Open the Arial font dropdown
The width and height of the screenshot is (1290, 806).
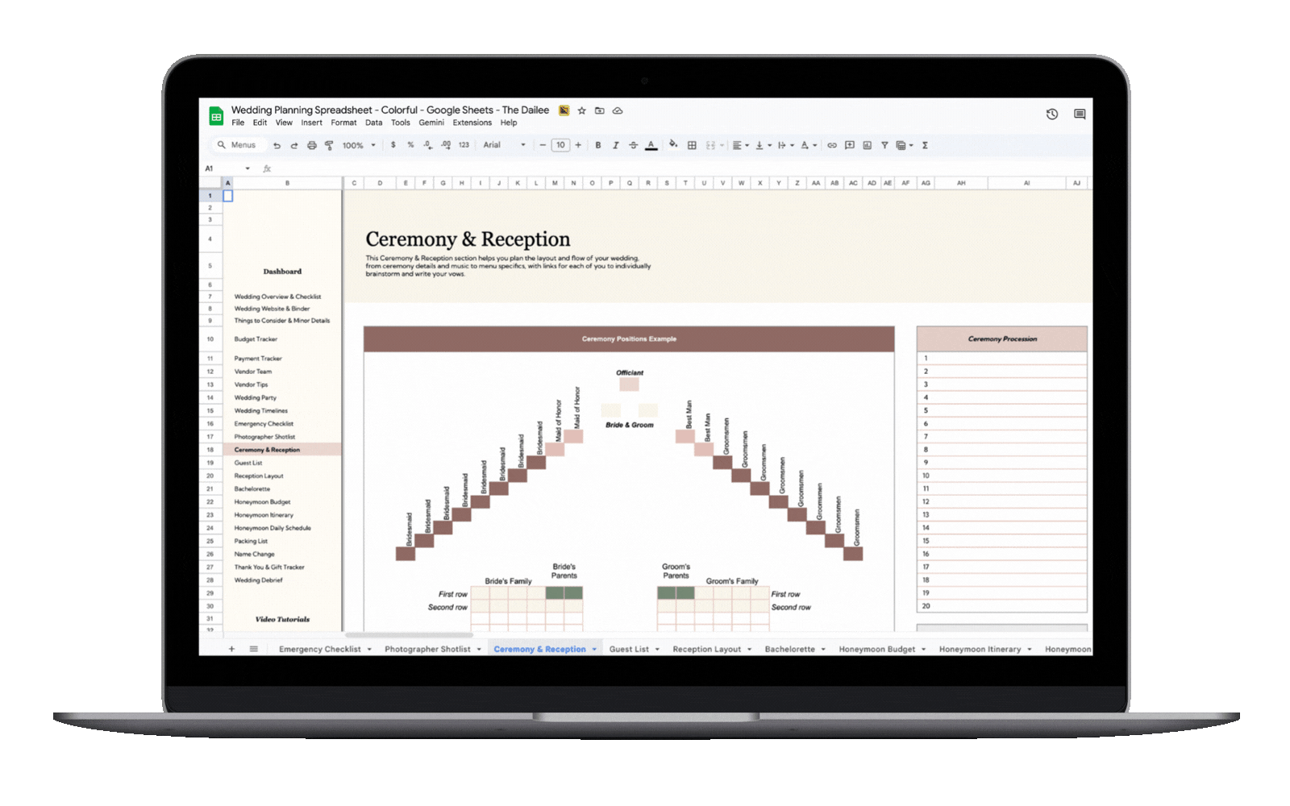pos(504,145)
